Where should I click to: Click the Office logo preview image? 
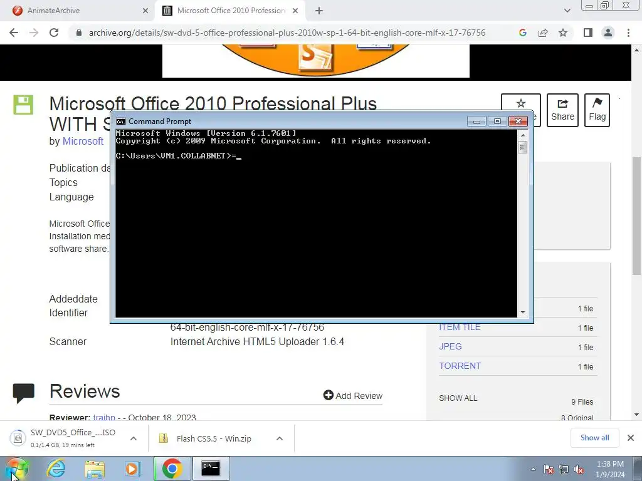click(x=316, y=61)
